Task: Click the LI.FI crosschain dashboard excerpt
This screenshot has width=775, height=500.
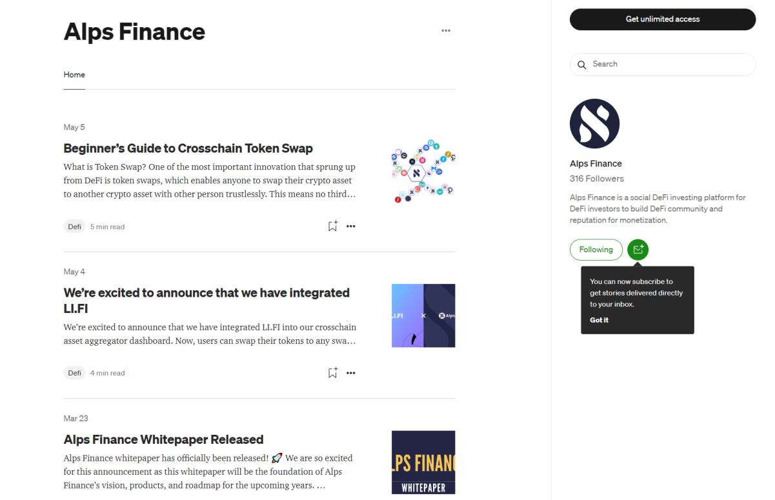Action: [x=210, y=334]
